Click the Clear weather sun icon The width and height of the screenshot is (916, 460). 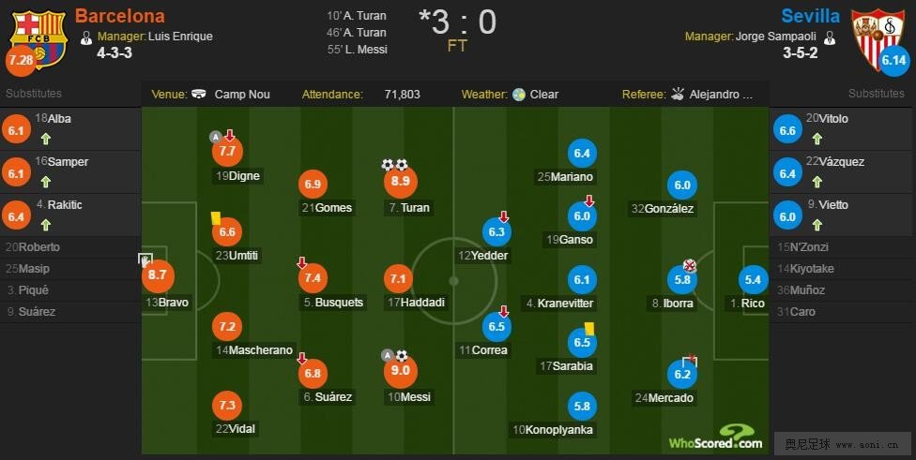click(x=519, y=95)
